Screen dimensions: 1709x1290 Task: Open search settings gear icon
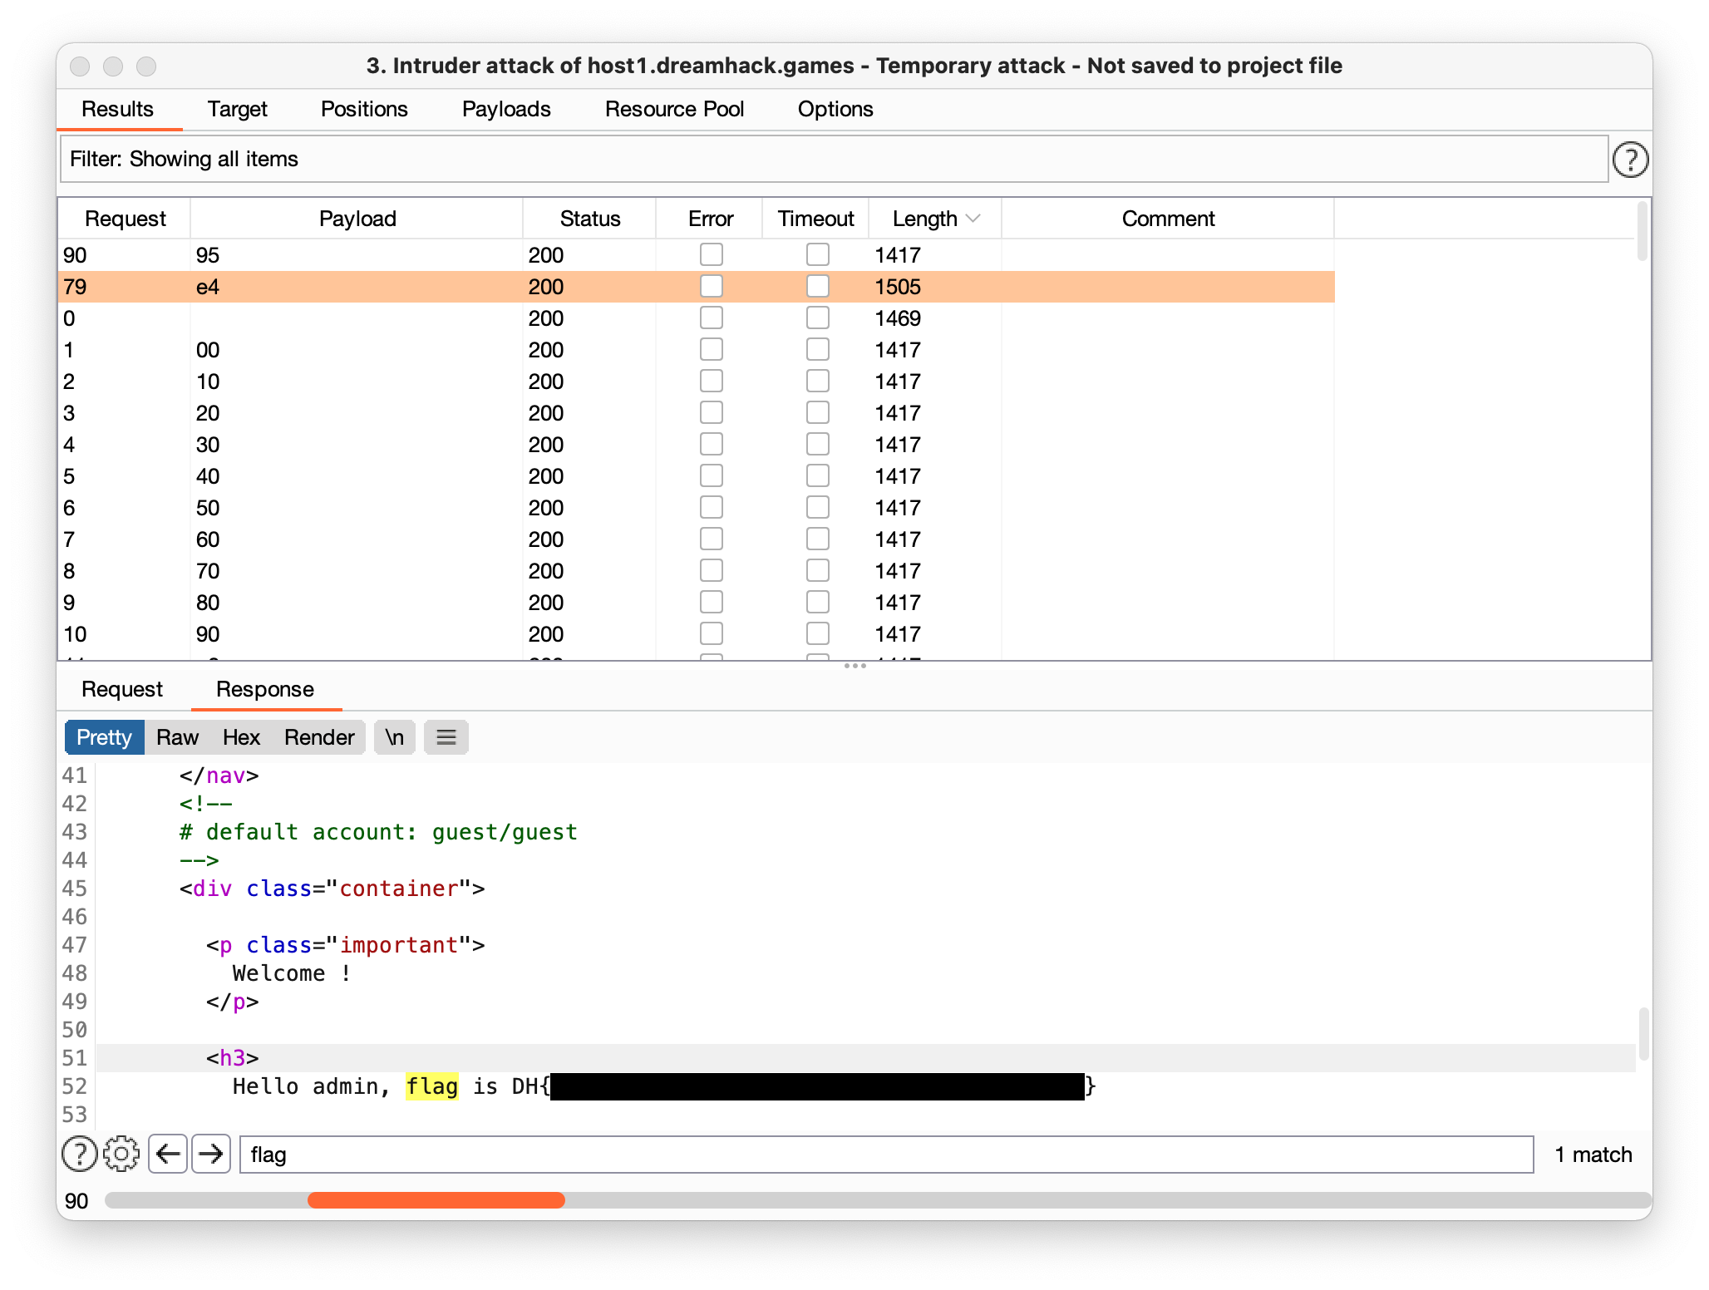[121, 1154]
